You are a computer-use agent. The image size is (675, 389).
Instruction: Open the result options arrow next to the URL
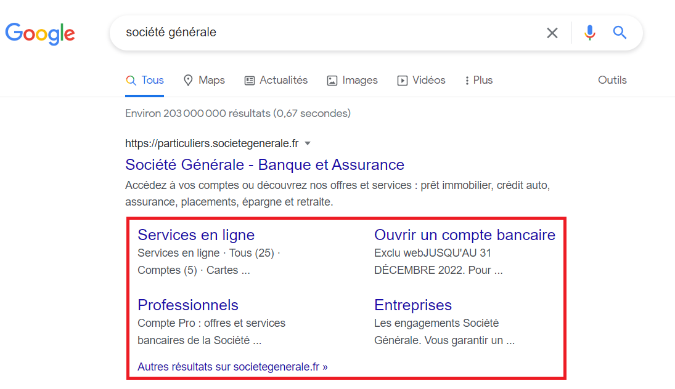click(x=308, y=143)
